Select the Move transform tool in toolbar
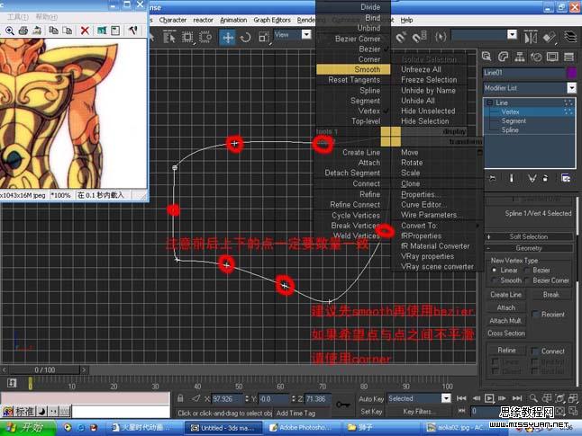 227,38
